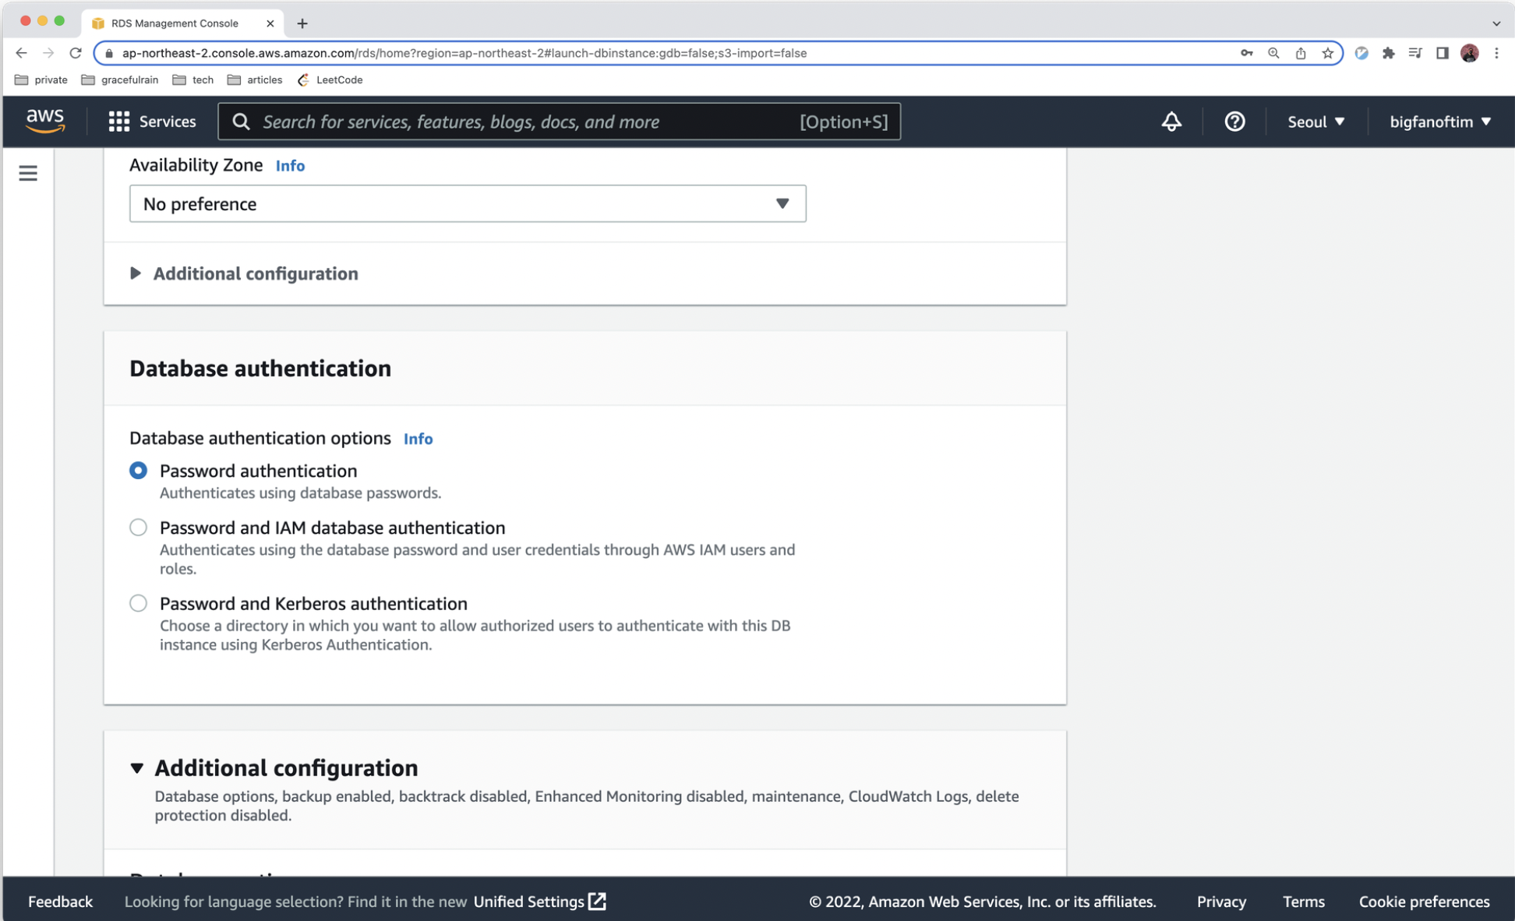Click the notifications bell icon
This screenshot has width=1515, height=921.
pyautogui.click(x=1171, y=122)
